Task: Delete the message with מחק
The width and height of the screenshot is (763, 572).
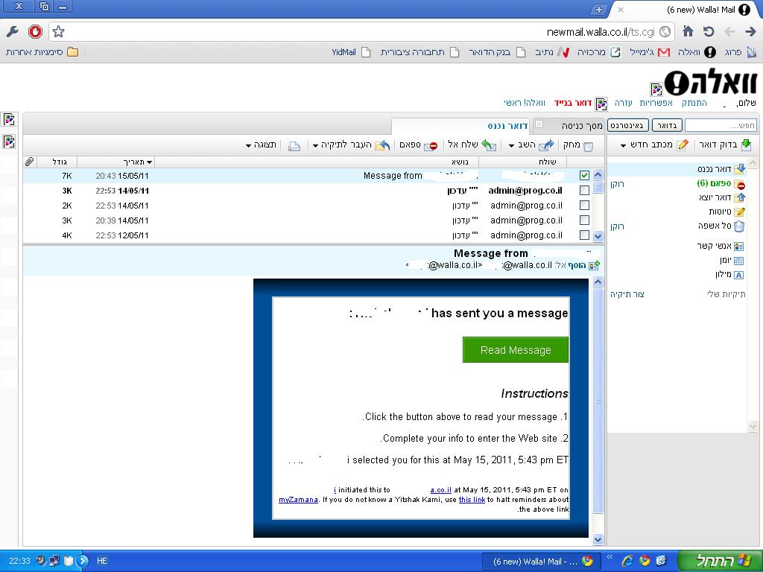Action: tap(578, 145)
